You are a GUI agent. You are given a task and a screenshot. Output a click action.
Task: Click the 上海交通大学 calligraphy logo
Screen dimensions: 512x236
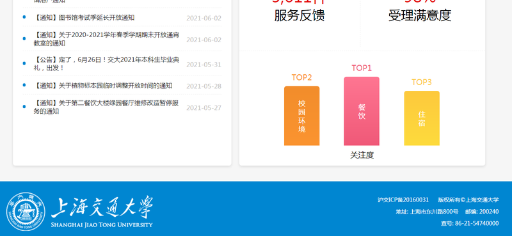pos(102,208)
